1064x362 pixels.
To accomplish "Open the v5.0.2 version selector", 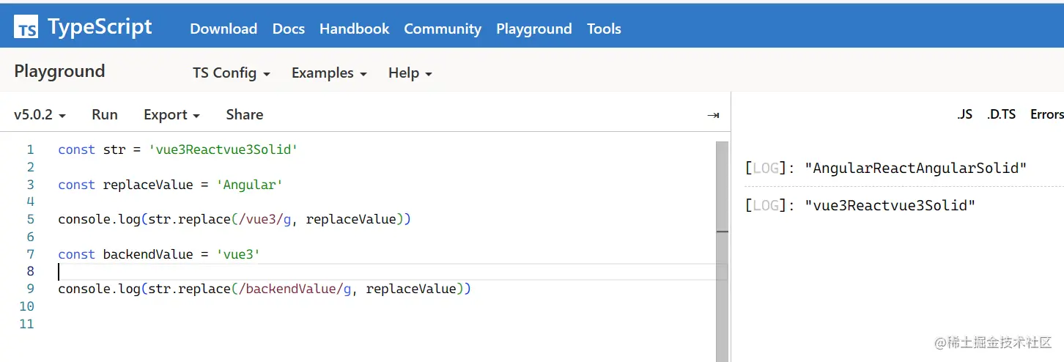I will coord(40,115).
